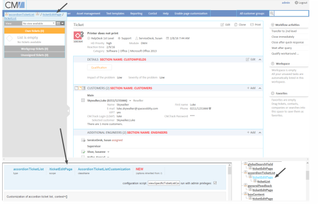Open the 'No view available' dropdown

[39, 23]
